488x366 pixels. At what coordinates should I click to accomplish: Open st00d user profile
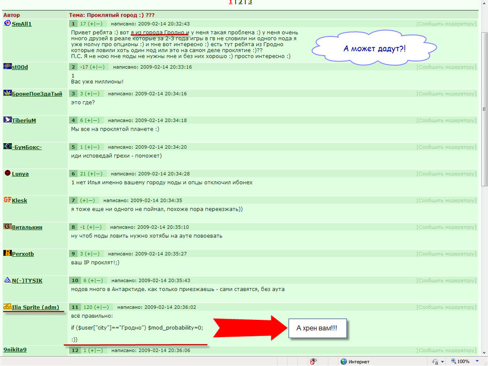pos(20,67)
